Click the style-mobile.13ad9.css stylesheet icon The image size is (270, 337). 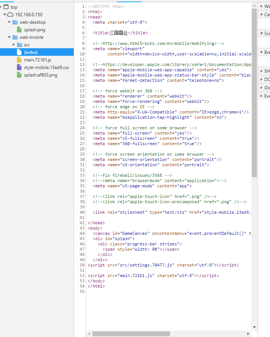19,67
